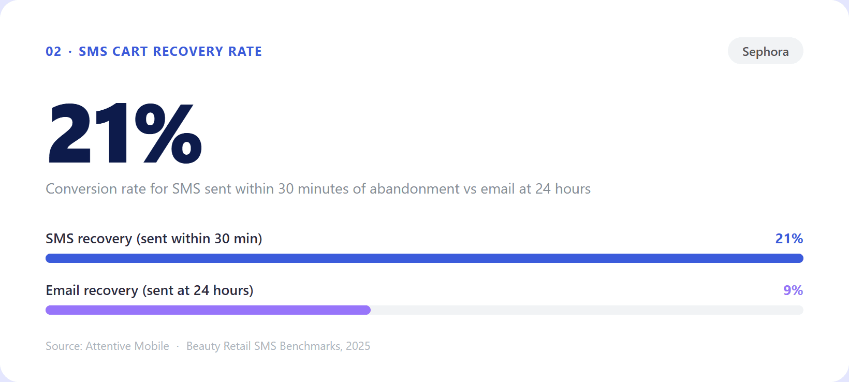Screen dimensions: 849x382
Task: Click the Email recovery row label
Action: [149, 290]
